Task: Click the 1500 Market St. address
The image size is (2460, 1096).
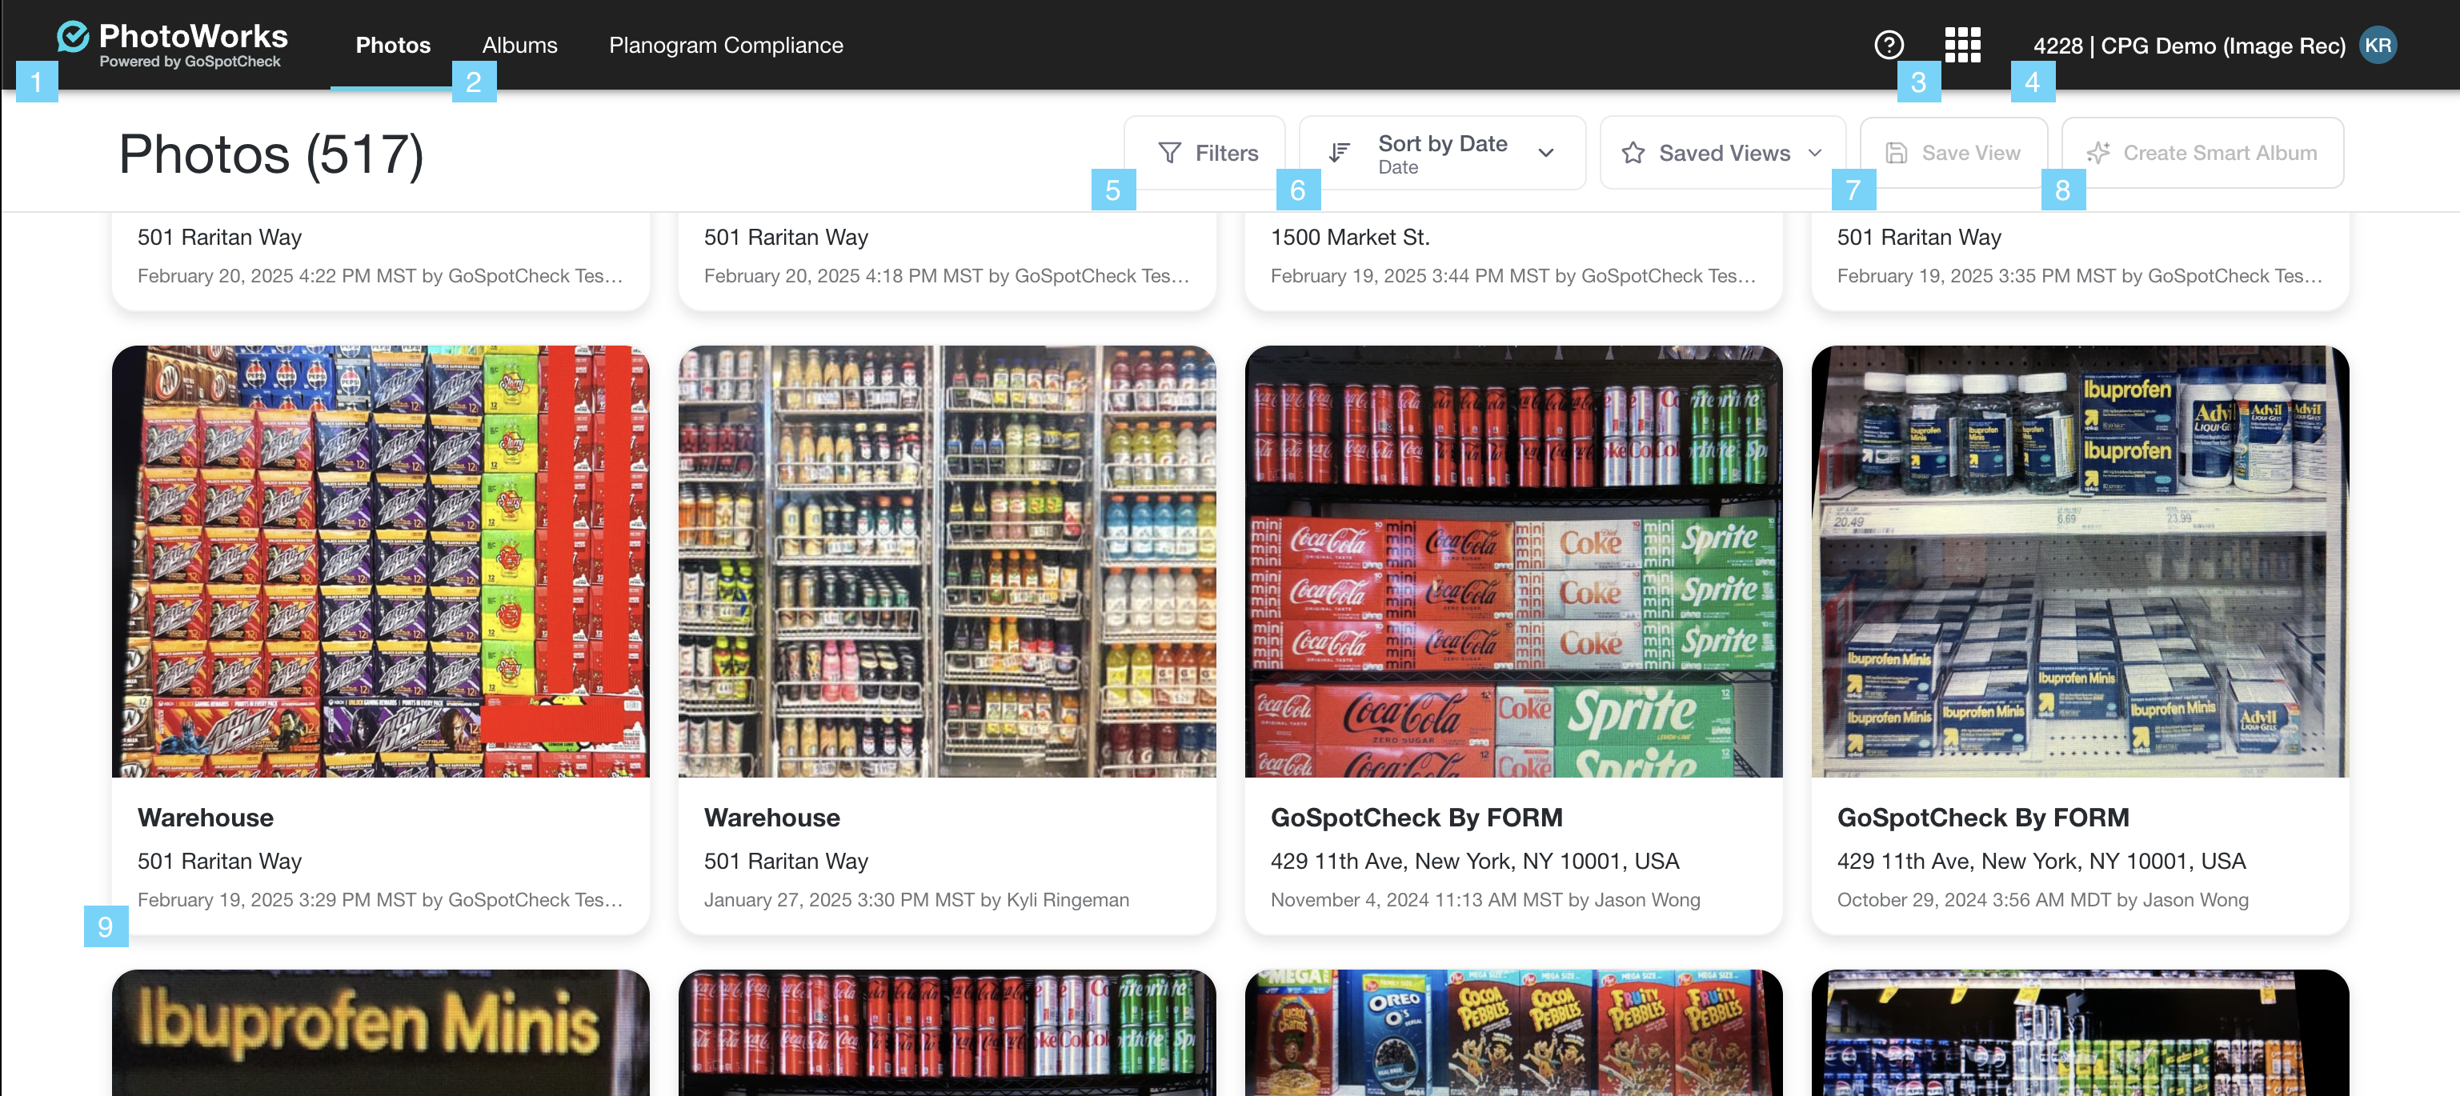Action: [x=1349, y=237]
